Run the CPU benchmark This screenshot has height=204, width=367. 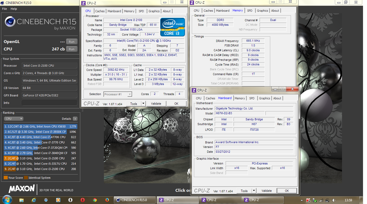coord(71,49)
